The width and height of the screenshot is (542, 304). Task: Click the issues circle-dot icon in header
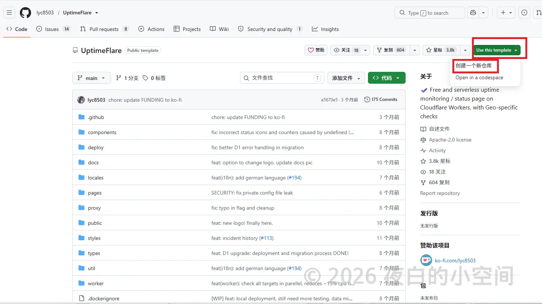coord(524,13)
